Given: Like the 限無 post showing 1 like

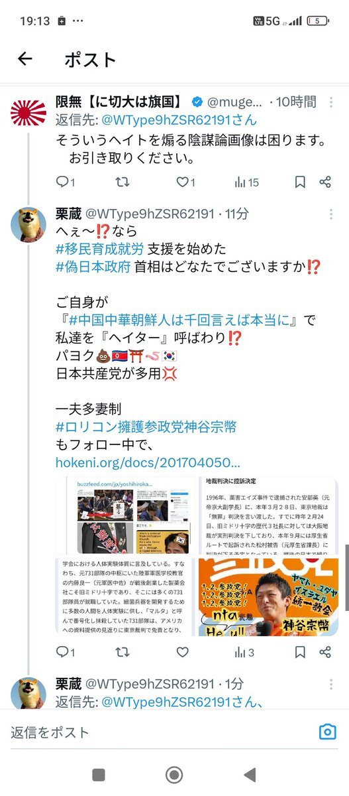Looking at the screenshot, I should click(x=185, y=182).
